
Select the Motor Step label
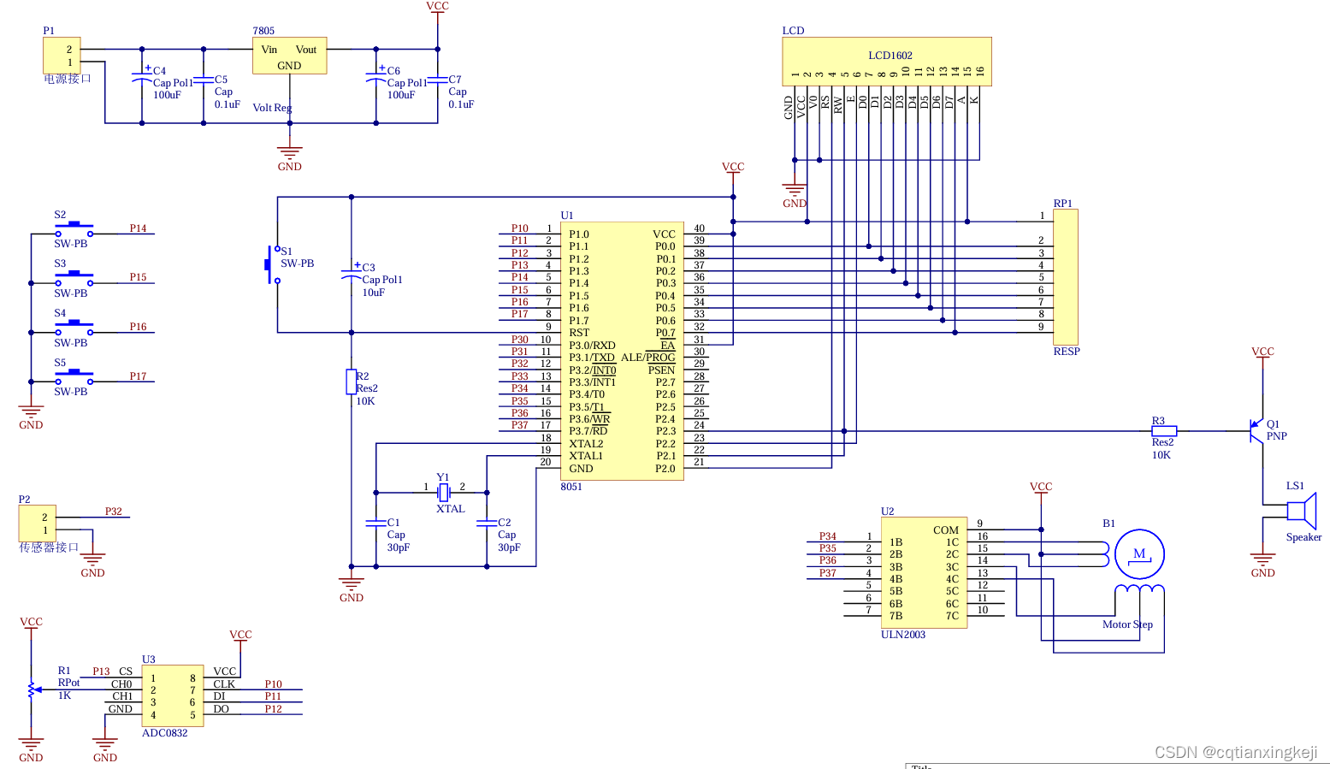point(1127,624)
